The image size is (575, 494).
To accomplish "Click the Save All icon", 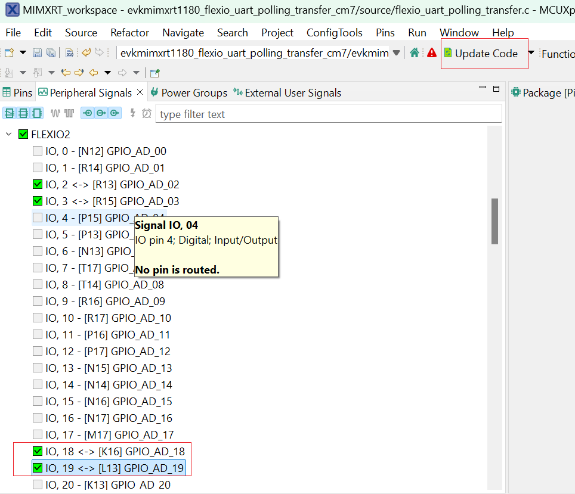I will tap(51, 52).
